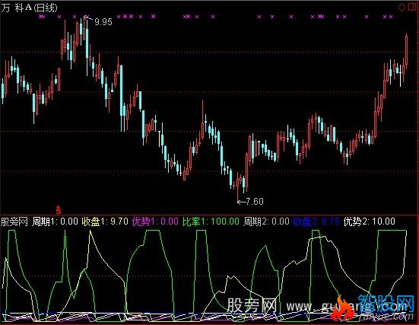Select the 优势2: 10.00 indicator value
The image size is (419, 325).
370,221
